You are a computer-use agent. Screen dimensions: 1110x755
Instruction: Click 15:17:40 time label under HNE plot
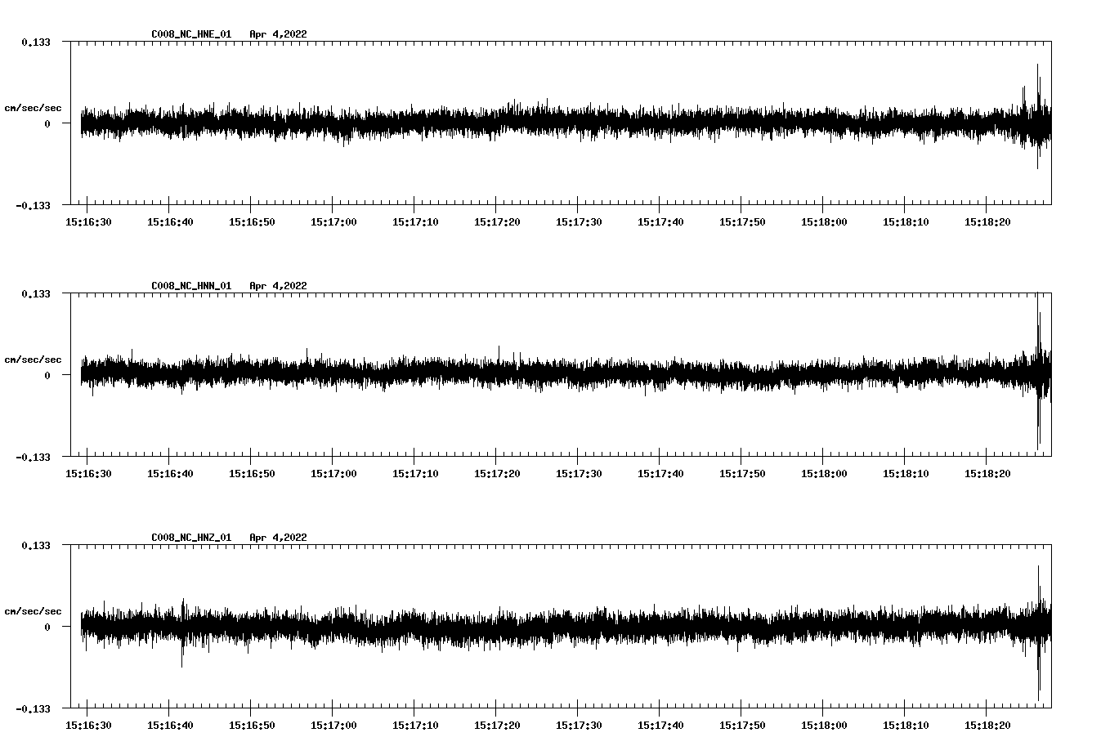[660, 222]
